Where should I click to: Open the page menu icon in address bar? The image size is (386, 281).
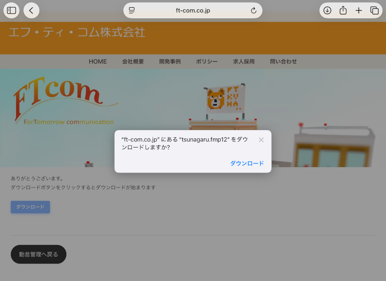click(132, 11)
